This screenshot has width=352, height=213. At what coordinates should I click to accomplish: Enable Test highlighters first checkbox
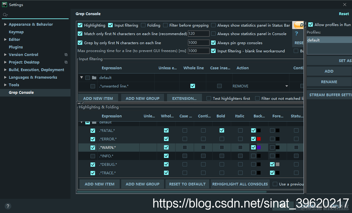pos(209,98)
